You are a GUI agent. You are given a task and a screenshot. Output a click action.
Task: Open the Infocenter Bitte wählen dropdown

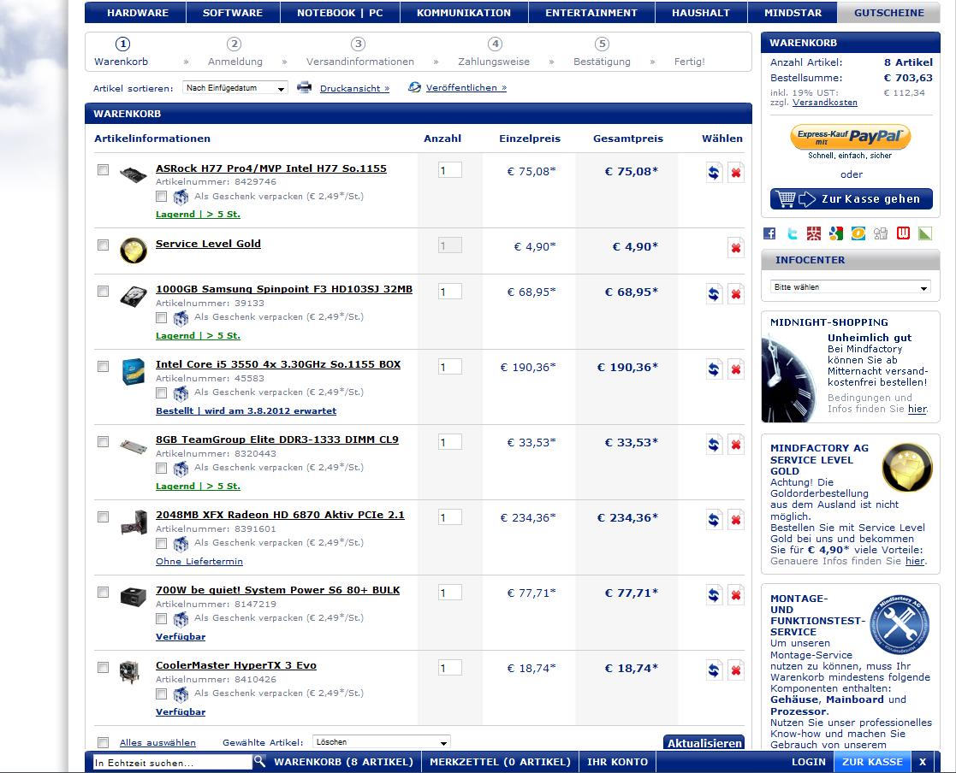[851, 287]
